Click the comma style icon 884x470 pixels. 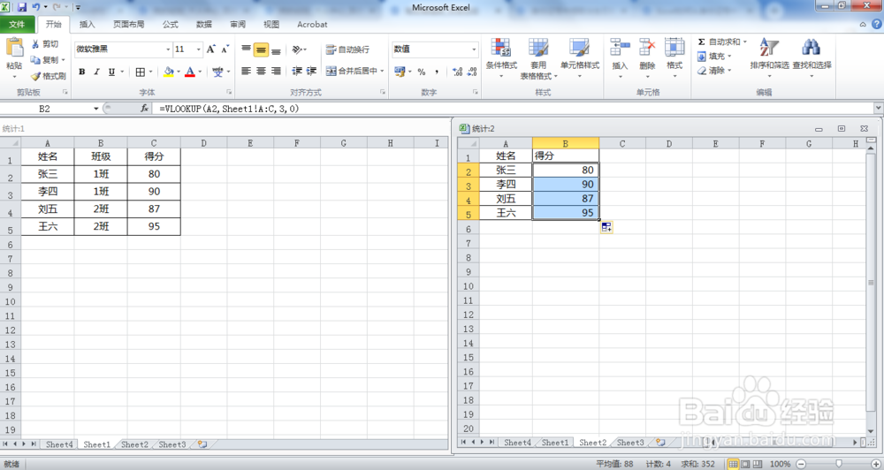point(437,72)
